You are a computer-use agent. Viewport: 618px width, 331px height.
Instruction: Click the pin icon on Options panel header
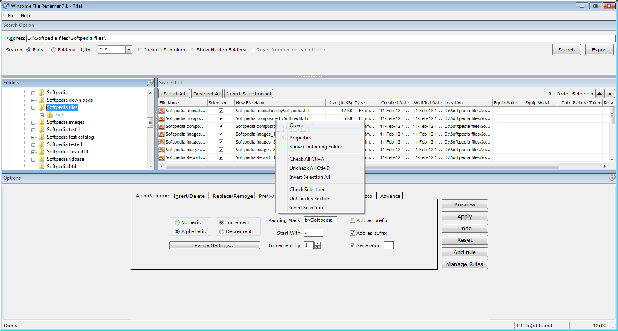pyautogui.click(x=612, y=178)
